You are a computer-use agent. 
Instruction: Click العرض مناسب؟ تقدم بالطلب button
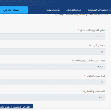pos(16,106)
